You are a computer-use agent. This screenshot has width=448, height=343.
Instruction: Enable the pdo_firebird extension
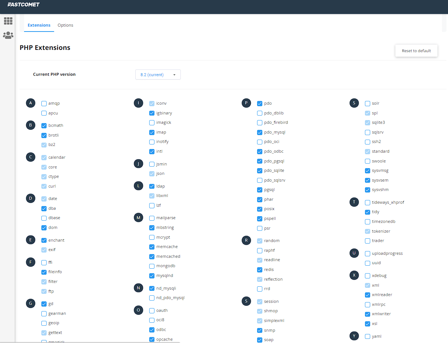pos(260,123)
